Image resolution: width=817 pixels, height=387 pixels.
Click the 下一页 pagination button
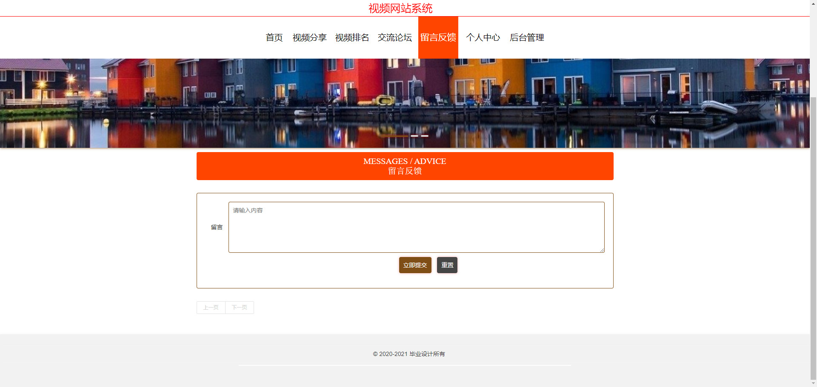pyautogui.click(x=240, y=308)
